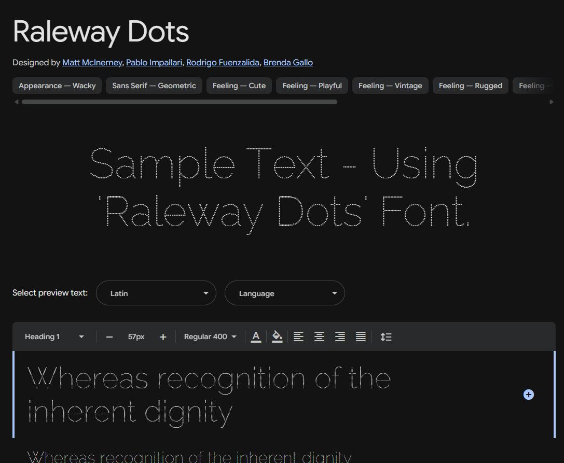
Task: Open designer Pablo Impallari's page
Action: (154, 63)
